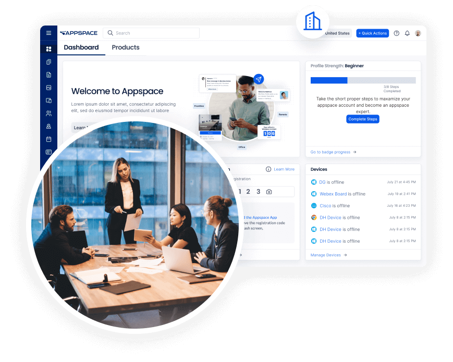Click the profile strength progress bar
This screenshot has width=453, height=362.
363,80
